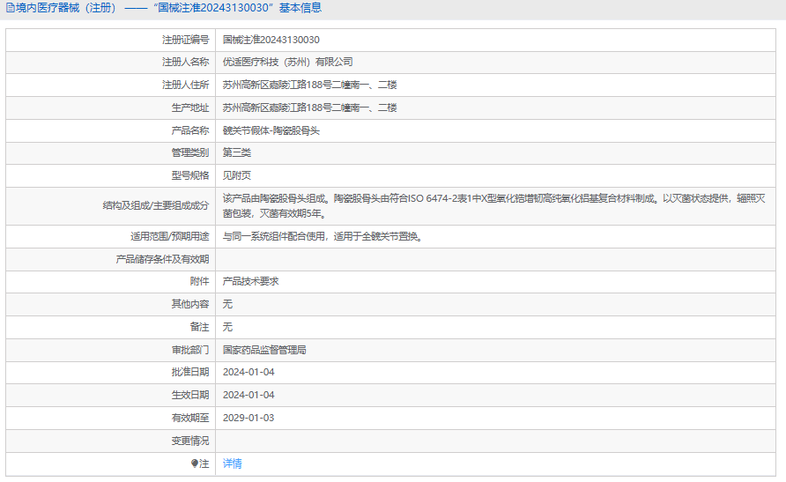Click the structure description starting 该产品由陶瓷股骨头组成
786x482 pixels.
point(494,206)
